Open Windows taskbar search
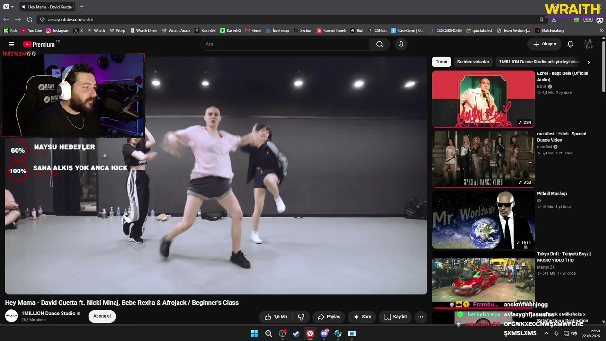This screenshot has width=606, height=341. (x=268, y=333)
